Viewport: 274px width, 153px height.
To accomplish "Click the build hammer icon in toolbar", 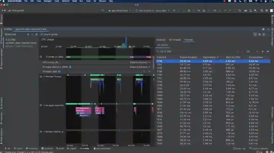I will click(103, 11).
